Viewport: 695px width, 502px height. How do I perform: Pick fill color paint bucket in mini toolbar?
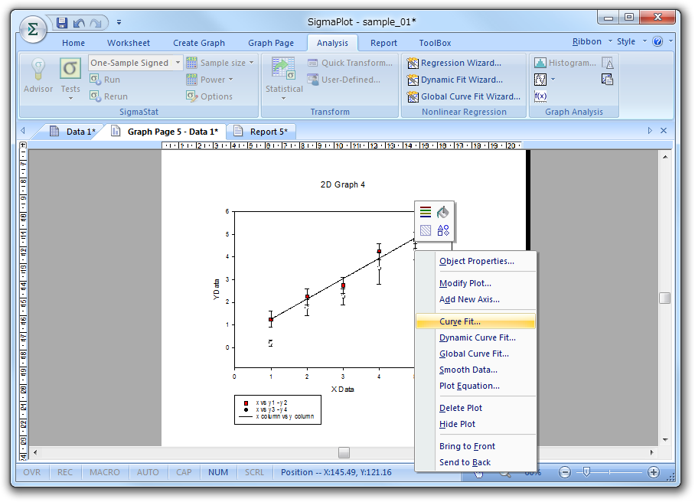[x=443, y=212]
